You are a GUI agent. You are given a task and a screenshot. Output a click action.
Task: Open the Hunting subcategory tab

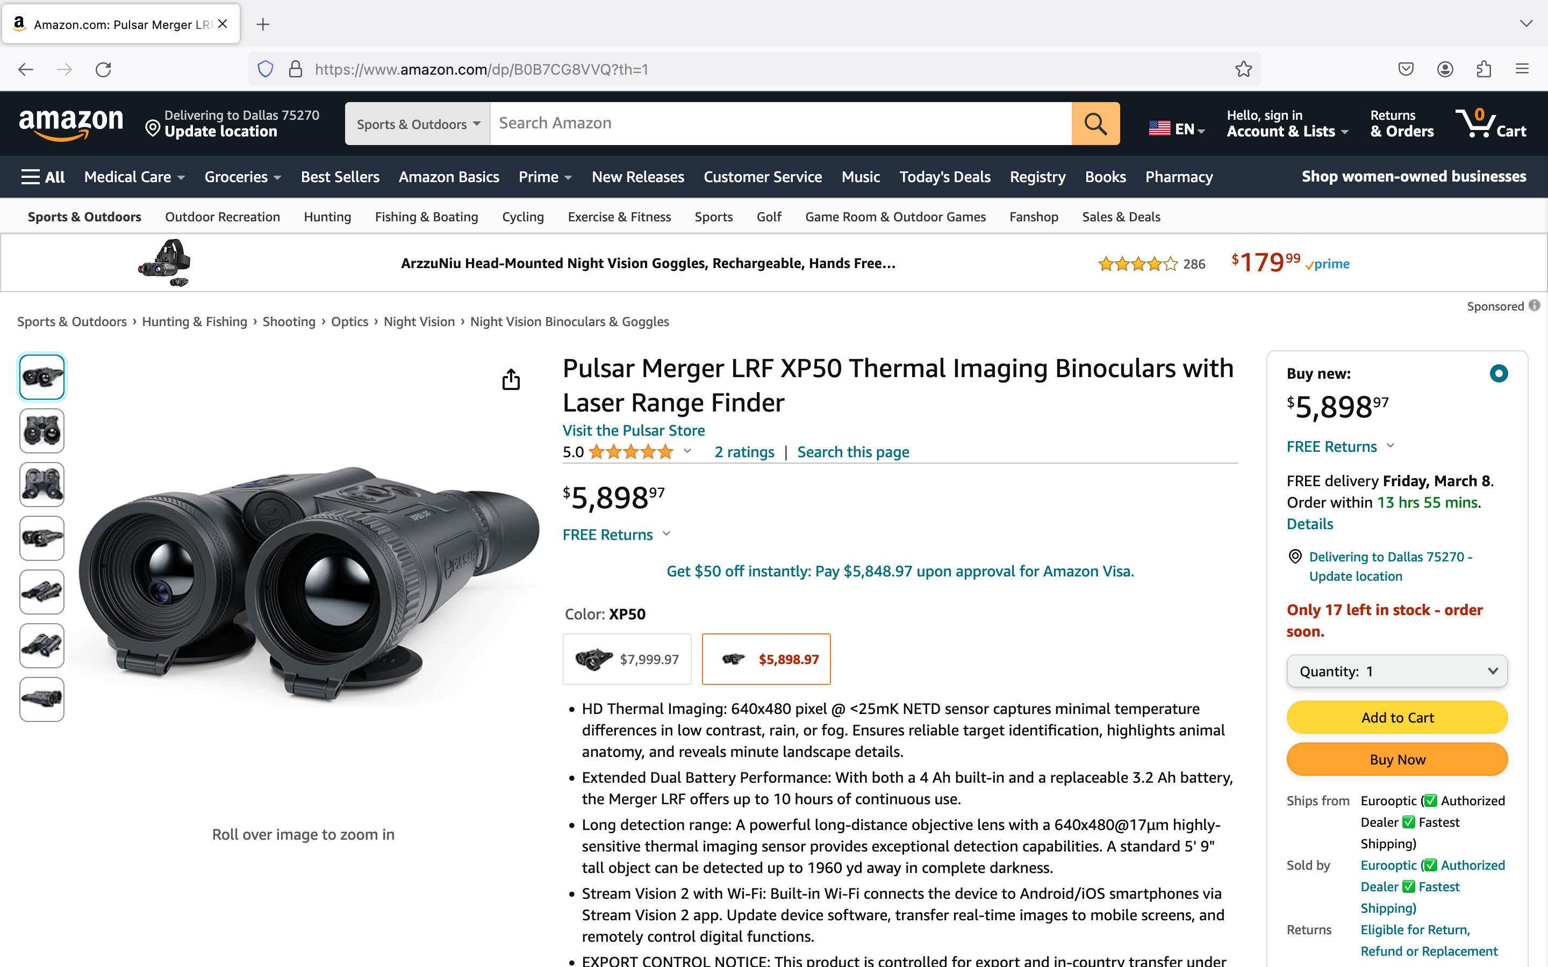(327, 217)
